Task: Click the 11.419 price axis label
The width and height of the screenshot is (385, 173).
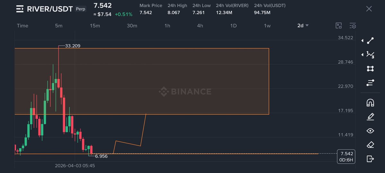Action: 346,135
